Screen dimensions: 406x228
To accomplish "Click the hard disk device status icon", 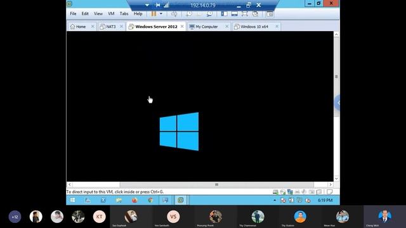I will click(275, 192).
